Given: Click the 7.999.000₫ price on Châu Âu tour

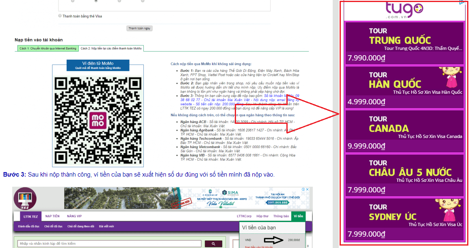Looking at the screenshot, I should 366,190.
